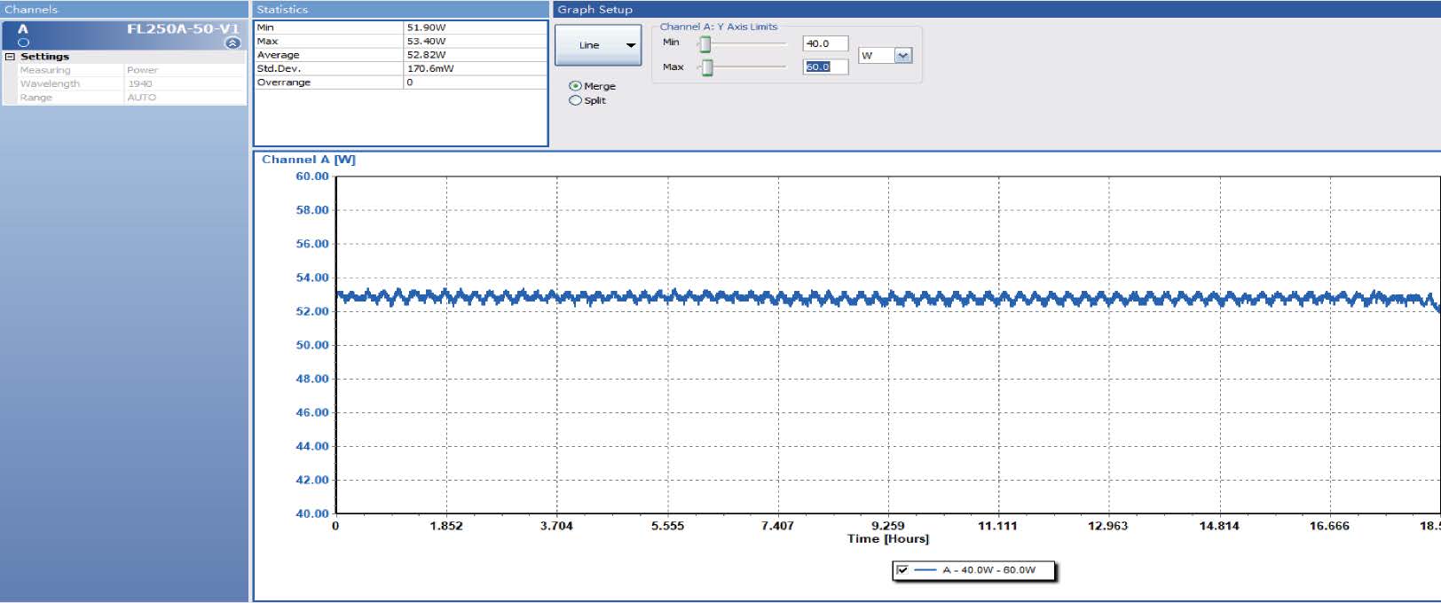Open the W units dropdown
1441x603 pixels.
[902, 56]
